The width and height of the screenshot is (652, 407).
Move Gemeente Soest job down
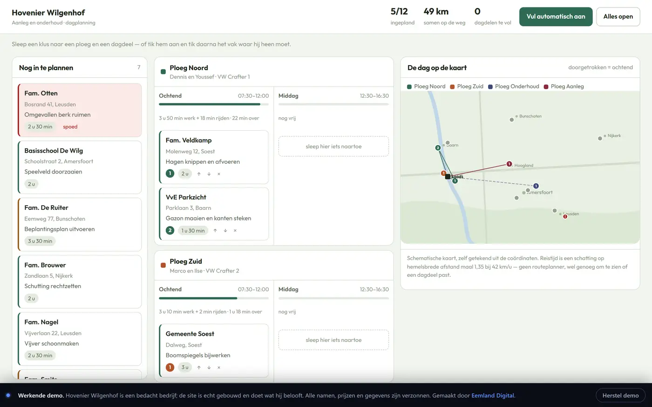(209, 367)
